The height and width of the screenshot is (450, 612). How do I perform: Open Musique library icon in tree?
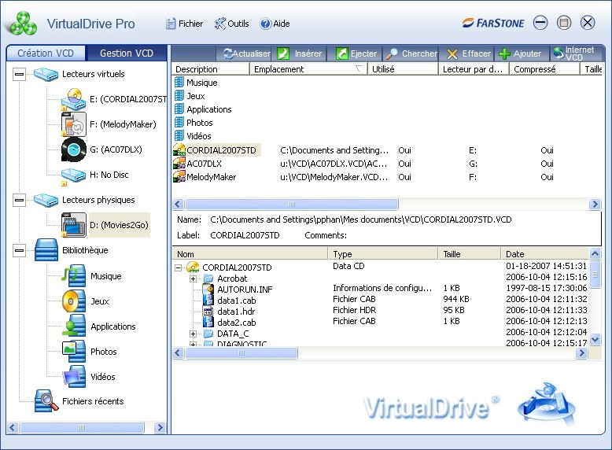point(74,276)
